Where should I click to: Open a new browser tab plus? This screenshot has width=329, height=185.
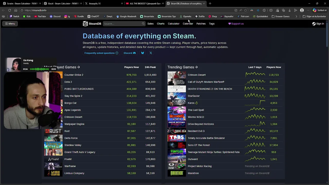(210, 4)
